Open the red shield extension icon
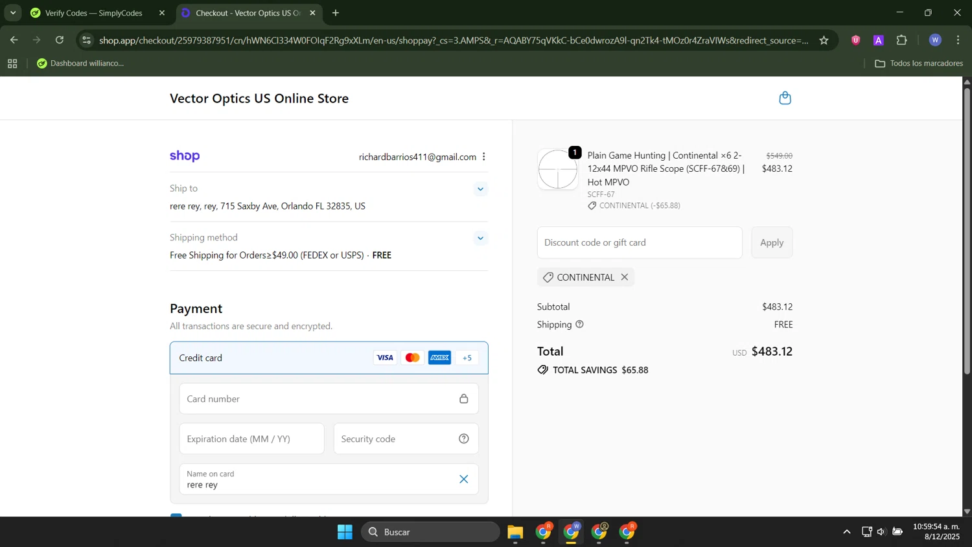Screen dimensions: 972x547 856,40
